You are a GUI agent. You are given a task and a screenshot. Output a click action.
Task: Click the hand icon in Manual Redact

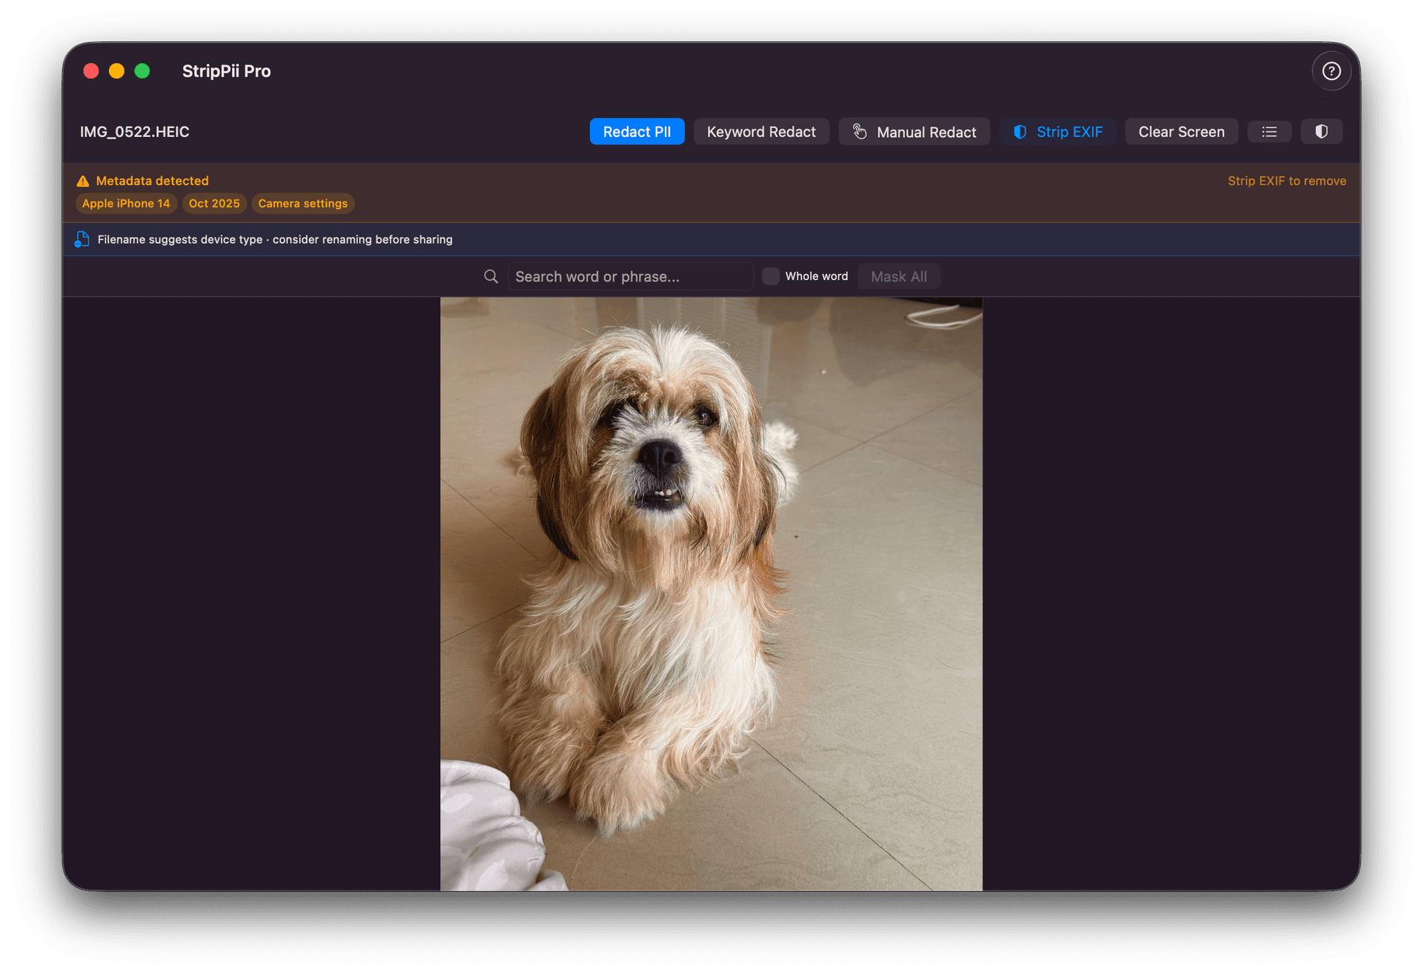(x=860, y=132)
